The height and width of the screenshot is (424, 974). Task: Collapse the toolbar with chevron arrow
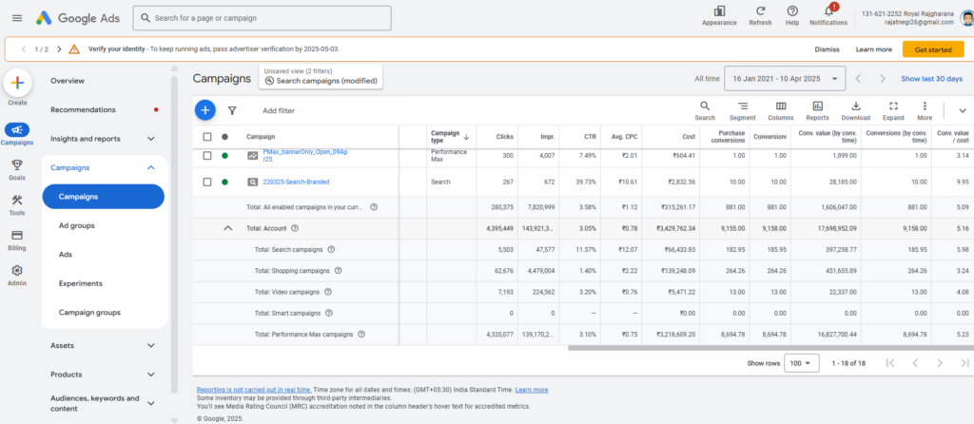point(963,110)
